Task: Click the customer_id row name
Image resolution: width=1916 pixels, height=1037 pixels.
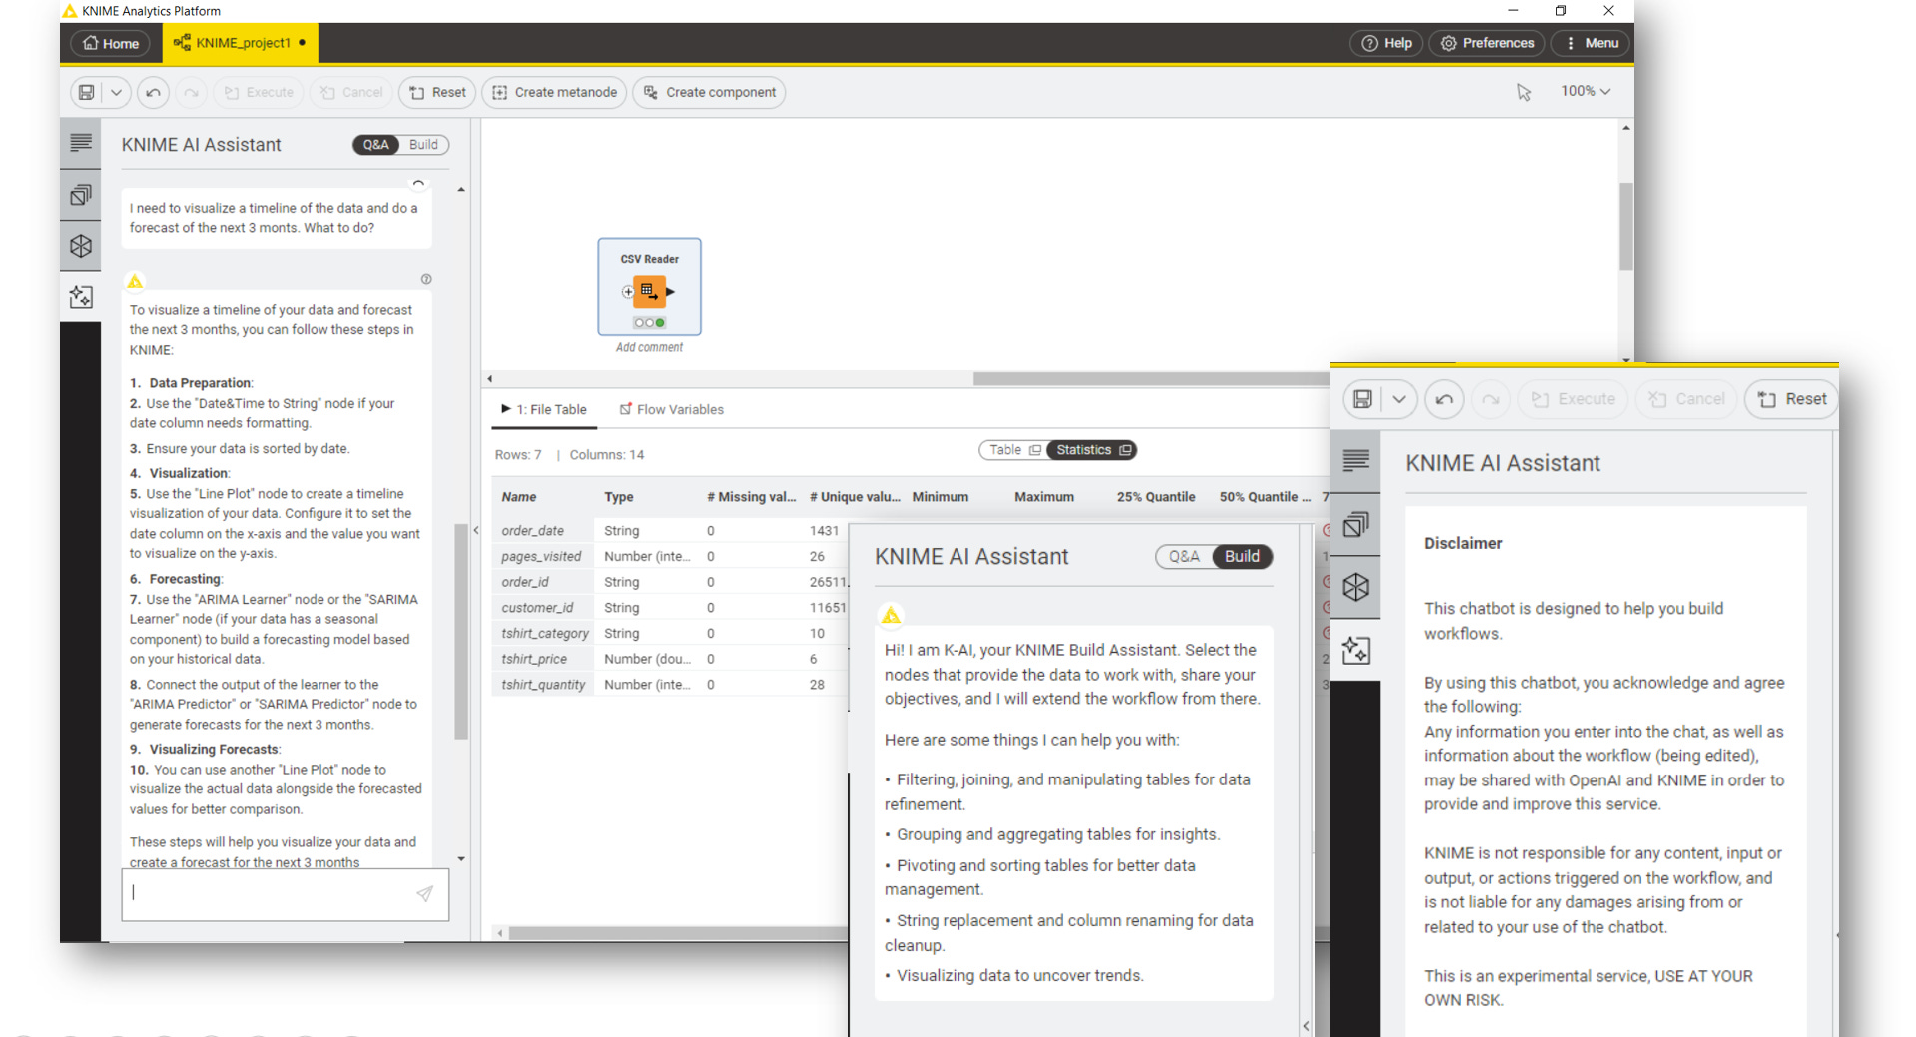Action: tap(537, 608)
